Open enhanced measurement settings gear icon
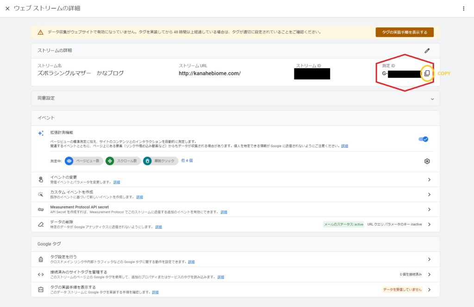 (x=427, y=161)
